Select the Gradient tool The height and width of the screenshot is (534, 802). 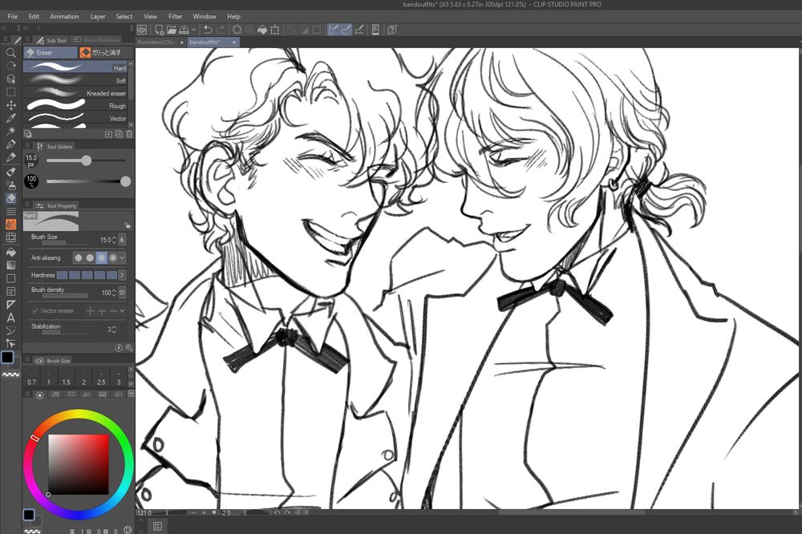click(10, 265)
